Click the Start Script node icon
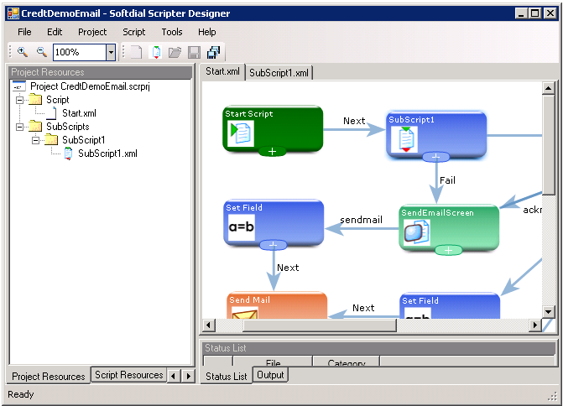 pos(241,133)
